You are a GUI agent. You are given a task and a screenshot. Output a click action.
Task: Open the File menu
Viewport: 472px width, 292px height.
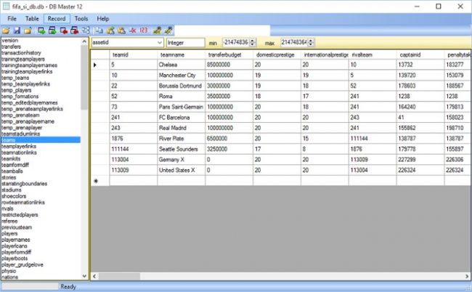point(12,19)
